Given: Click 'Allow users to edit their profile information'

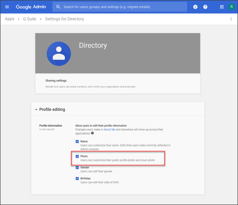Looking at the screenshot, I should point(101,125).
